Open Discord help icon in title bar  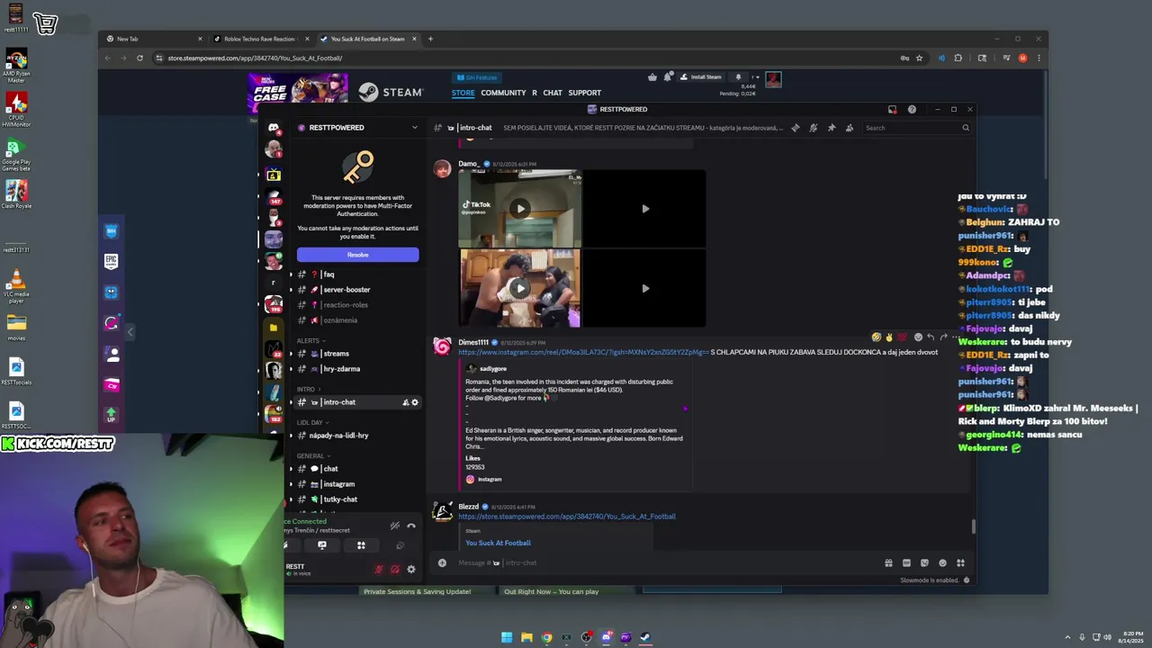912,110
